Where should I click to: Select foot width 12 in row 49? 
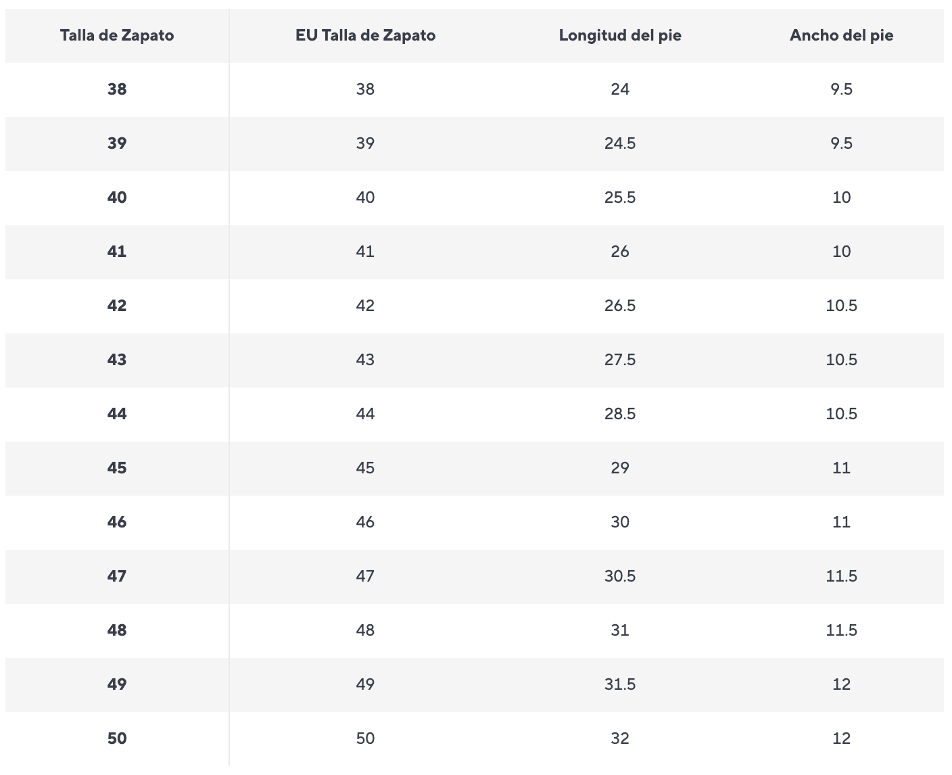[841, 684]
